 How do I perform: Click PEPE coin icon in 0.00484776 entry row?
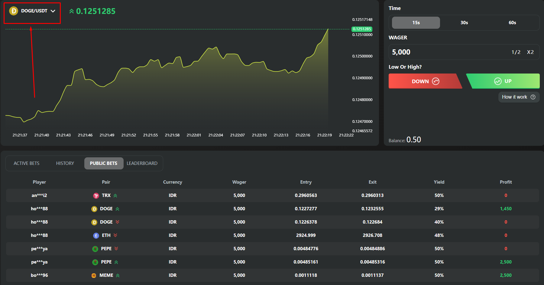click(x=95, y=249)
